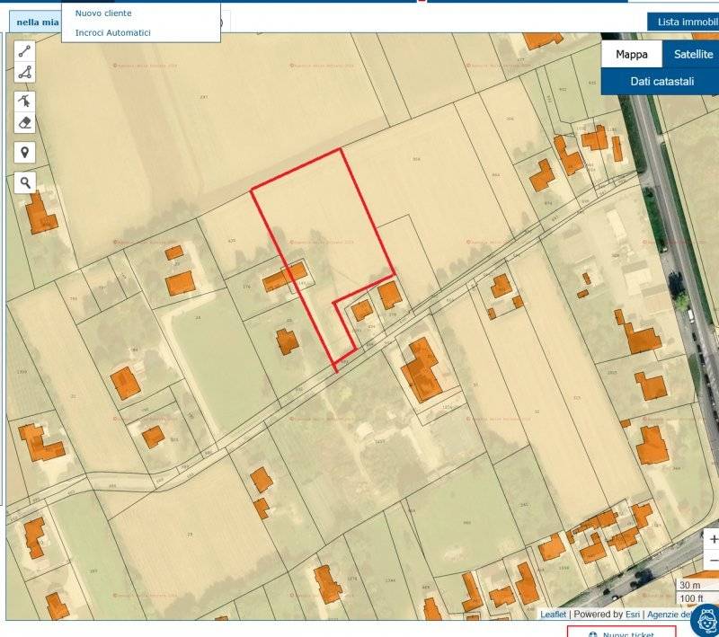Viewport: 719px width, 637px height.
Task: Open the Agenzie attribution link
Action: (x=670, y=614)
